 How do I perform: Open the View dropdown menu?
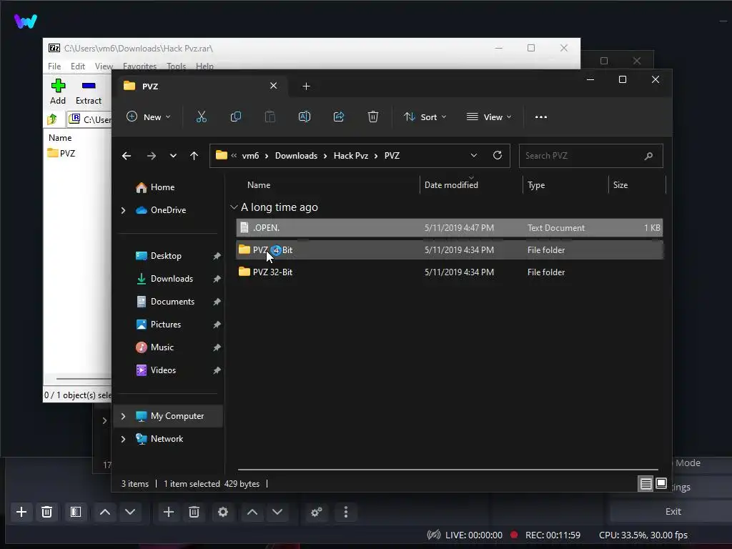pos(489,117)
